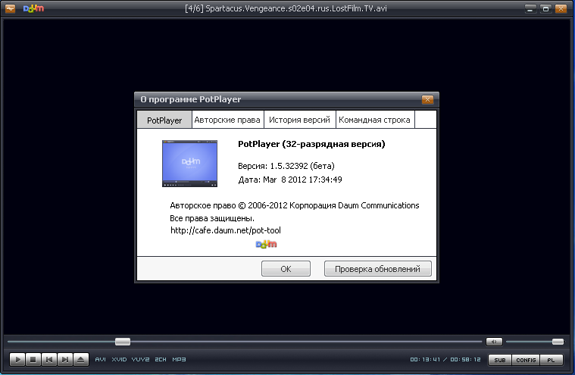
Task: Click the Проверка обновлений button
Action: click(x=378, y=268)
